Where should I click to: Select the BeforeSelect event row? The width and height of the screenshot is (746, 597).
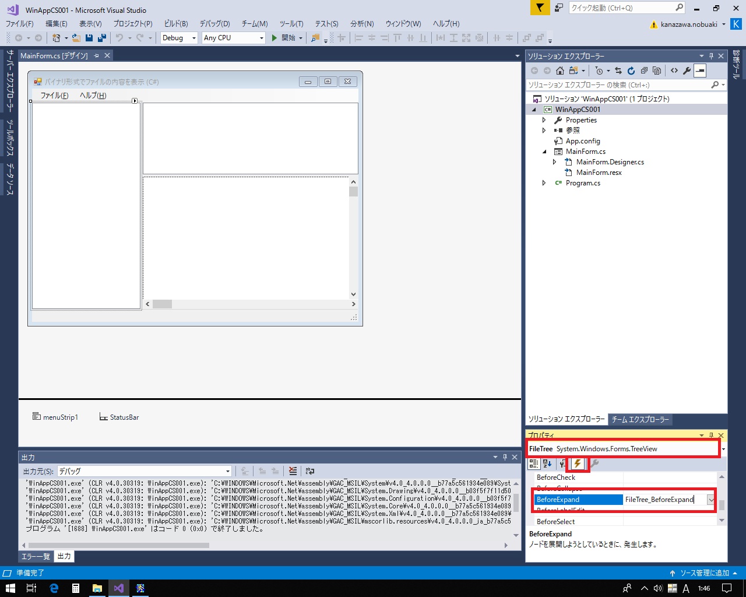[x=625, y=522]
